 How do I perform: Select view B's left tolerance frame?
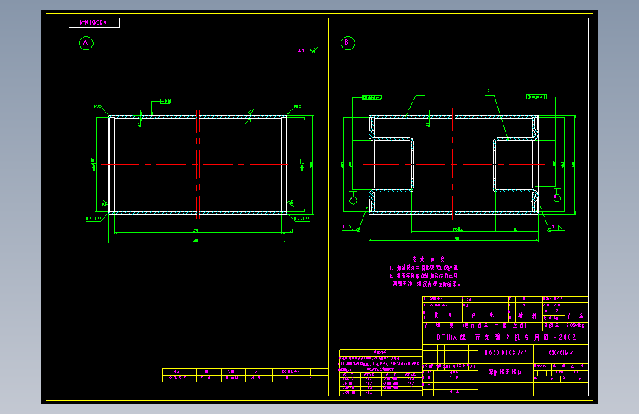click(371, 97)
